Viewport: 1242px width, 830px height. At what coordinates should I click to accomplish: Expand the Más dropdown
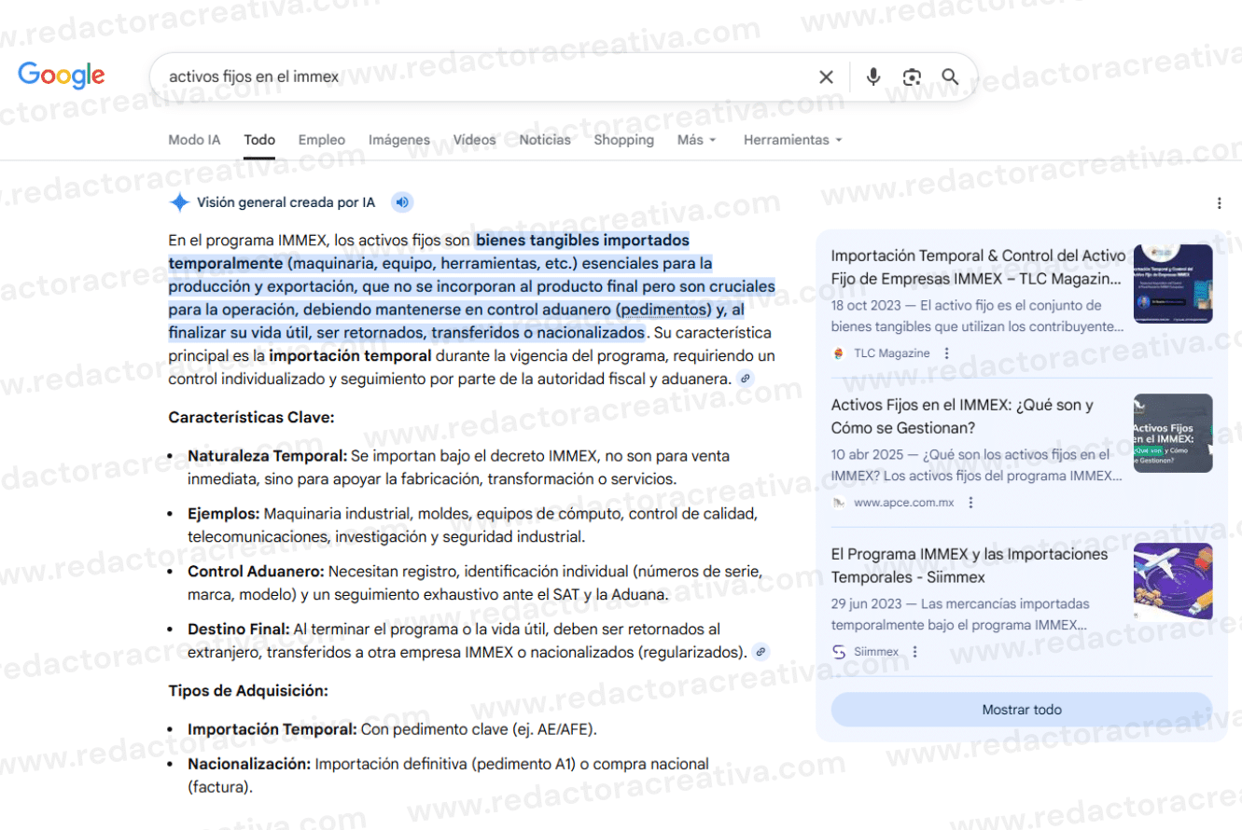tap(697, 140)
